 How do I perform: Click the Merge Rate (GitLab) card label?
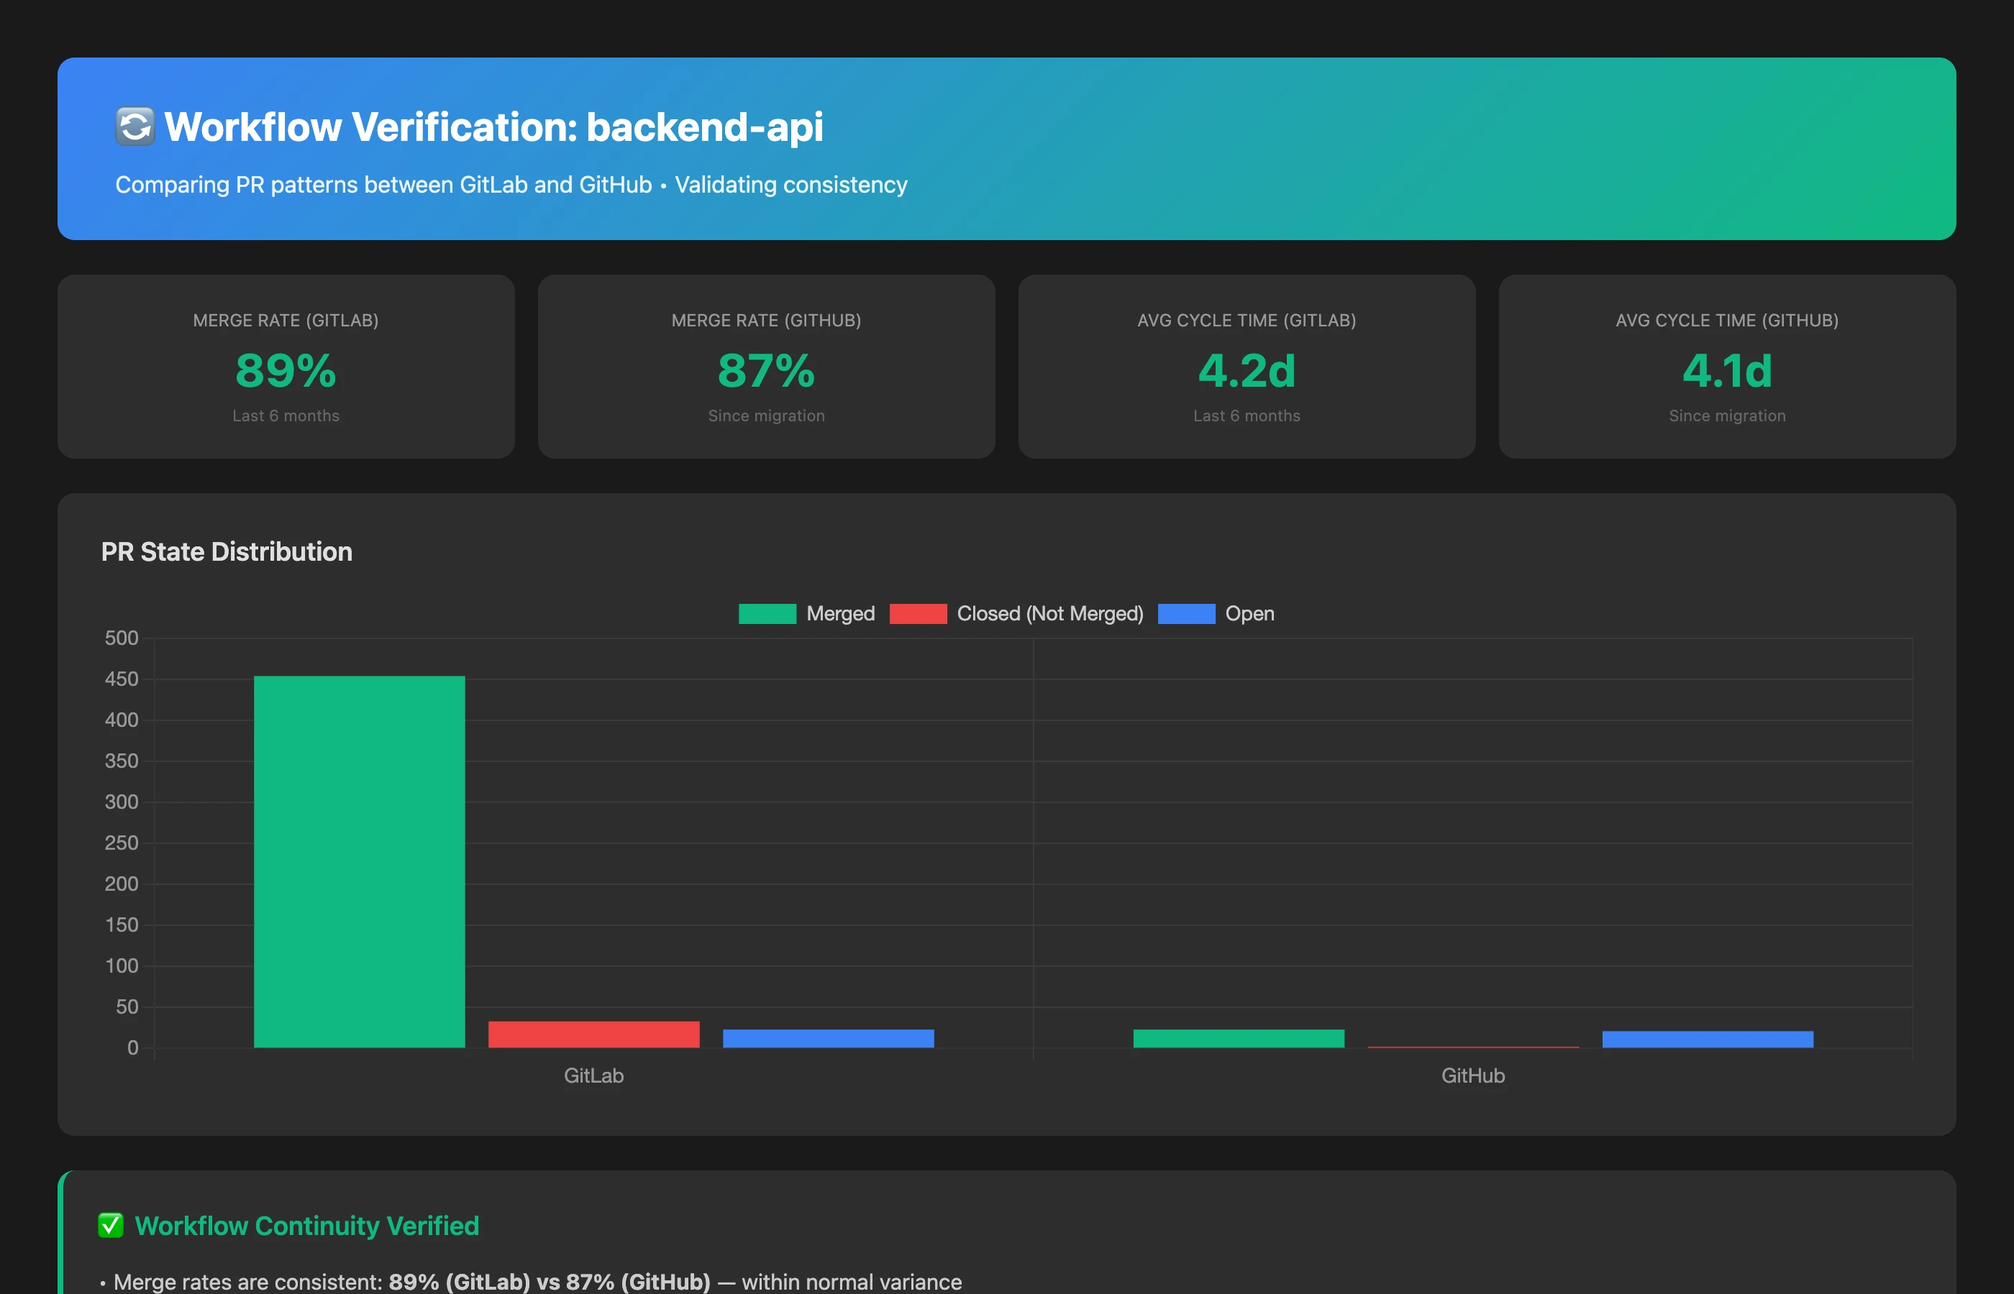pos(286,320)
